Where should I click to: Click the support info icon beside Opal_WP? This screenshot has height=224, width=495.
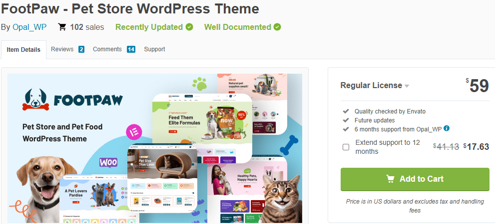click(x=447, y=128)
